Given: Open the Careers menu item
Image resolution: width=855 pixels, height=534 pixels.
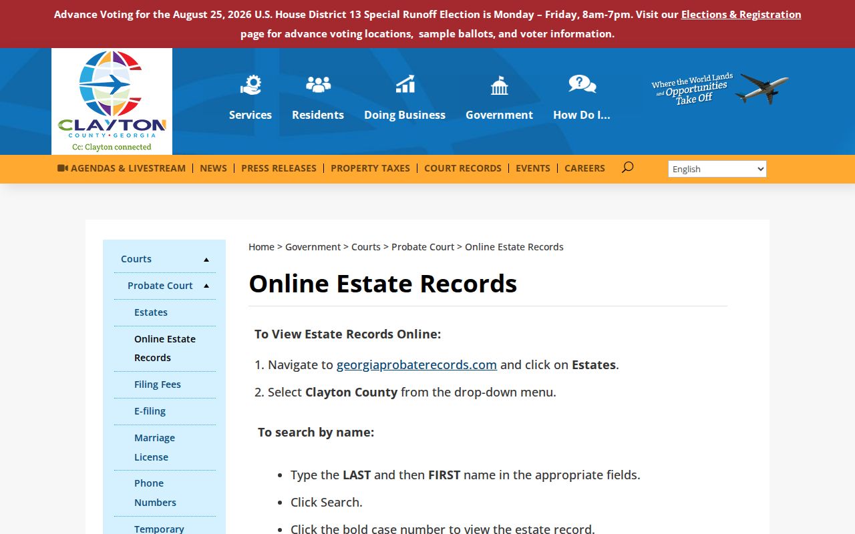Looking at the screenshot, I should pos(584,168).
